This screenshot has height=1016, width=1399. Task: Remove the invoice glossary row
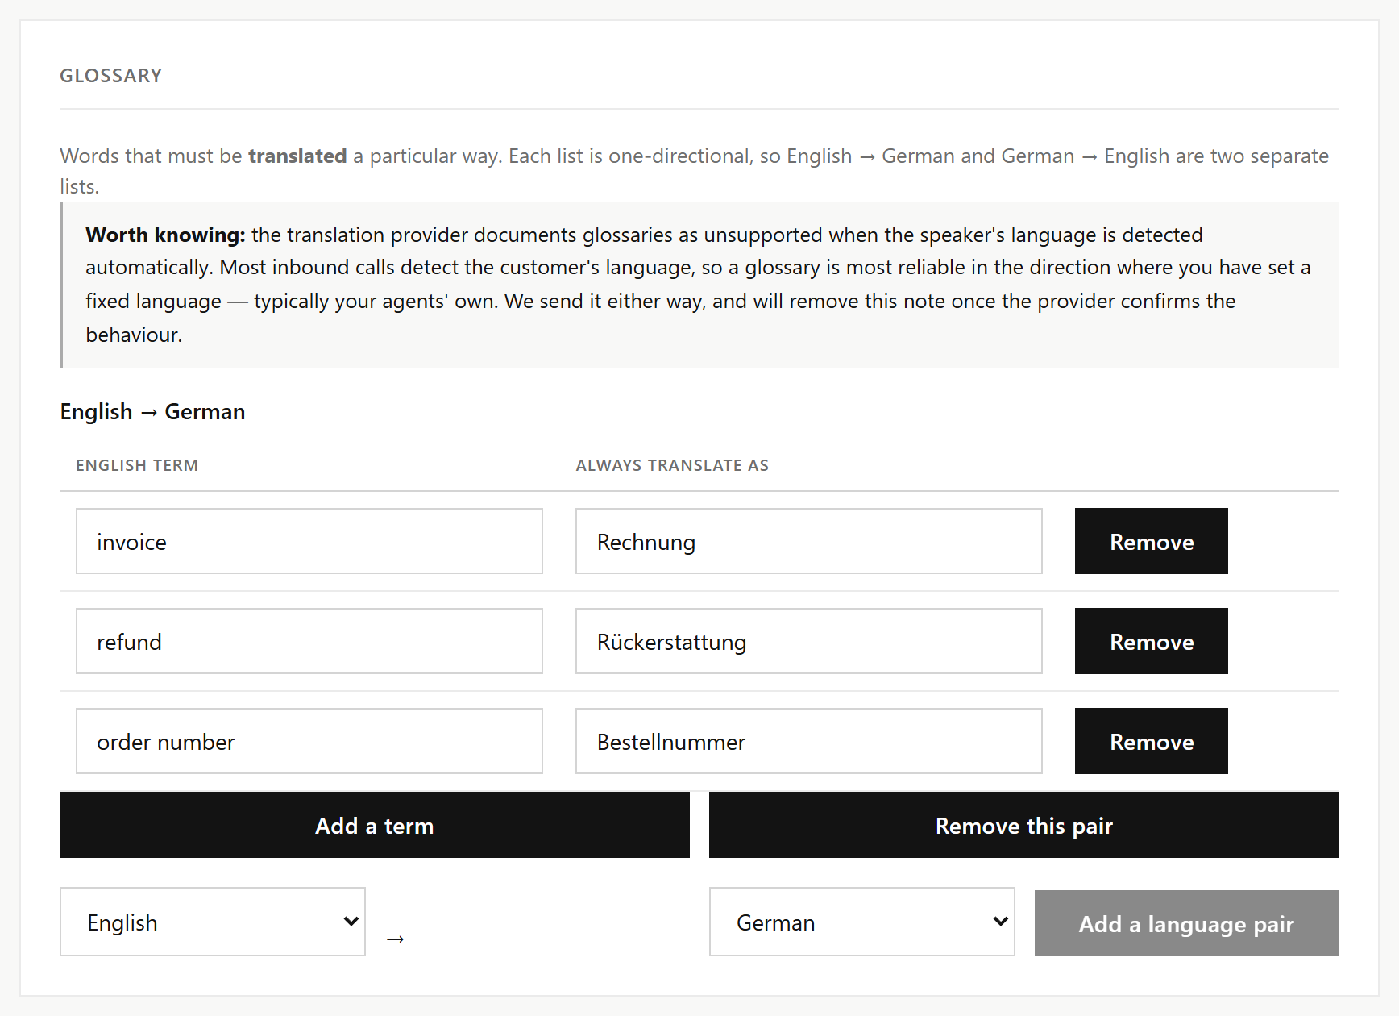coord(1152,541)
